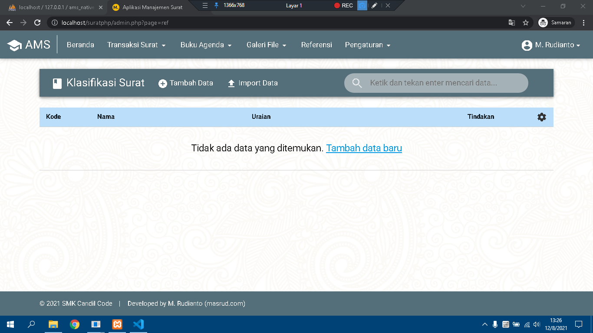
Task: Open the Samaran incognito profile button
Action: tap(556, 23)
